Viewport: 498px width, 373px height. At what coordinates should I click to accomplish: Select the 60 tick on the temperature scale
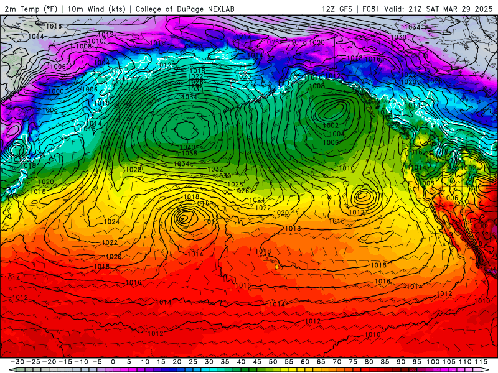(305, 362)
